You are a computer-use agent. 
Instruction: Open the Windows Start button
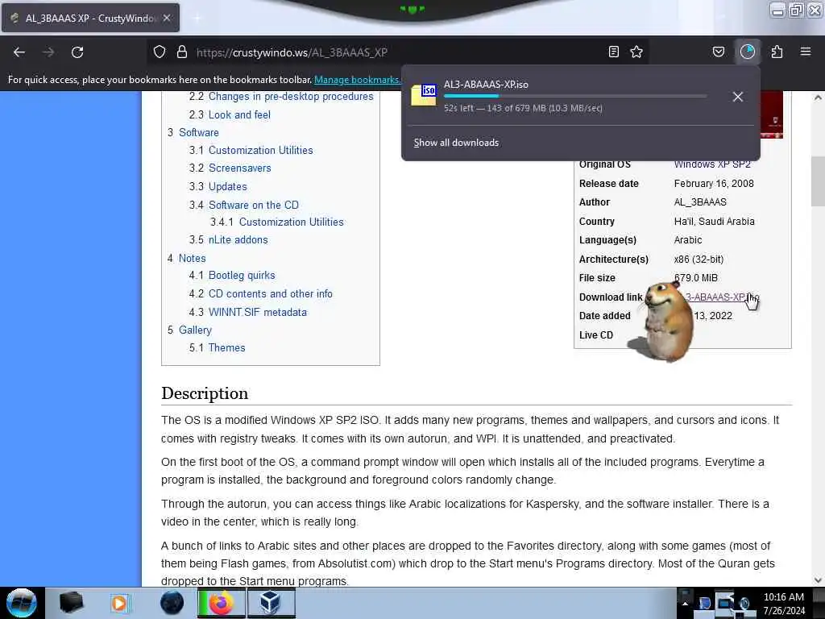(x=21, y=603)
